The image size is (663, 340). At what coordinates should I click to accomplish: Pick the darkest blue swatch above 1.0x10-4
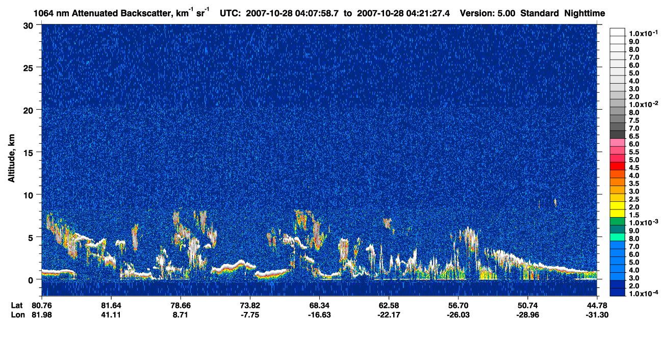point(618,292)
